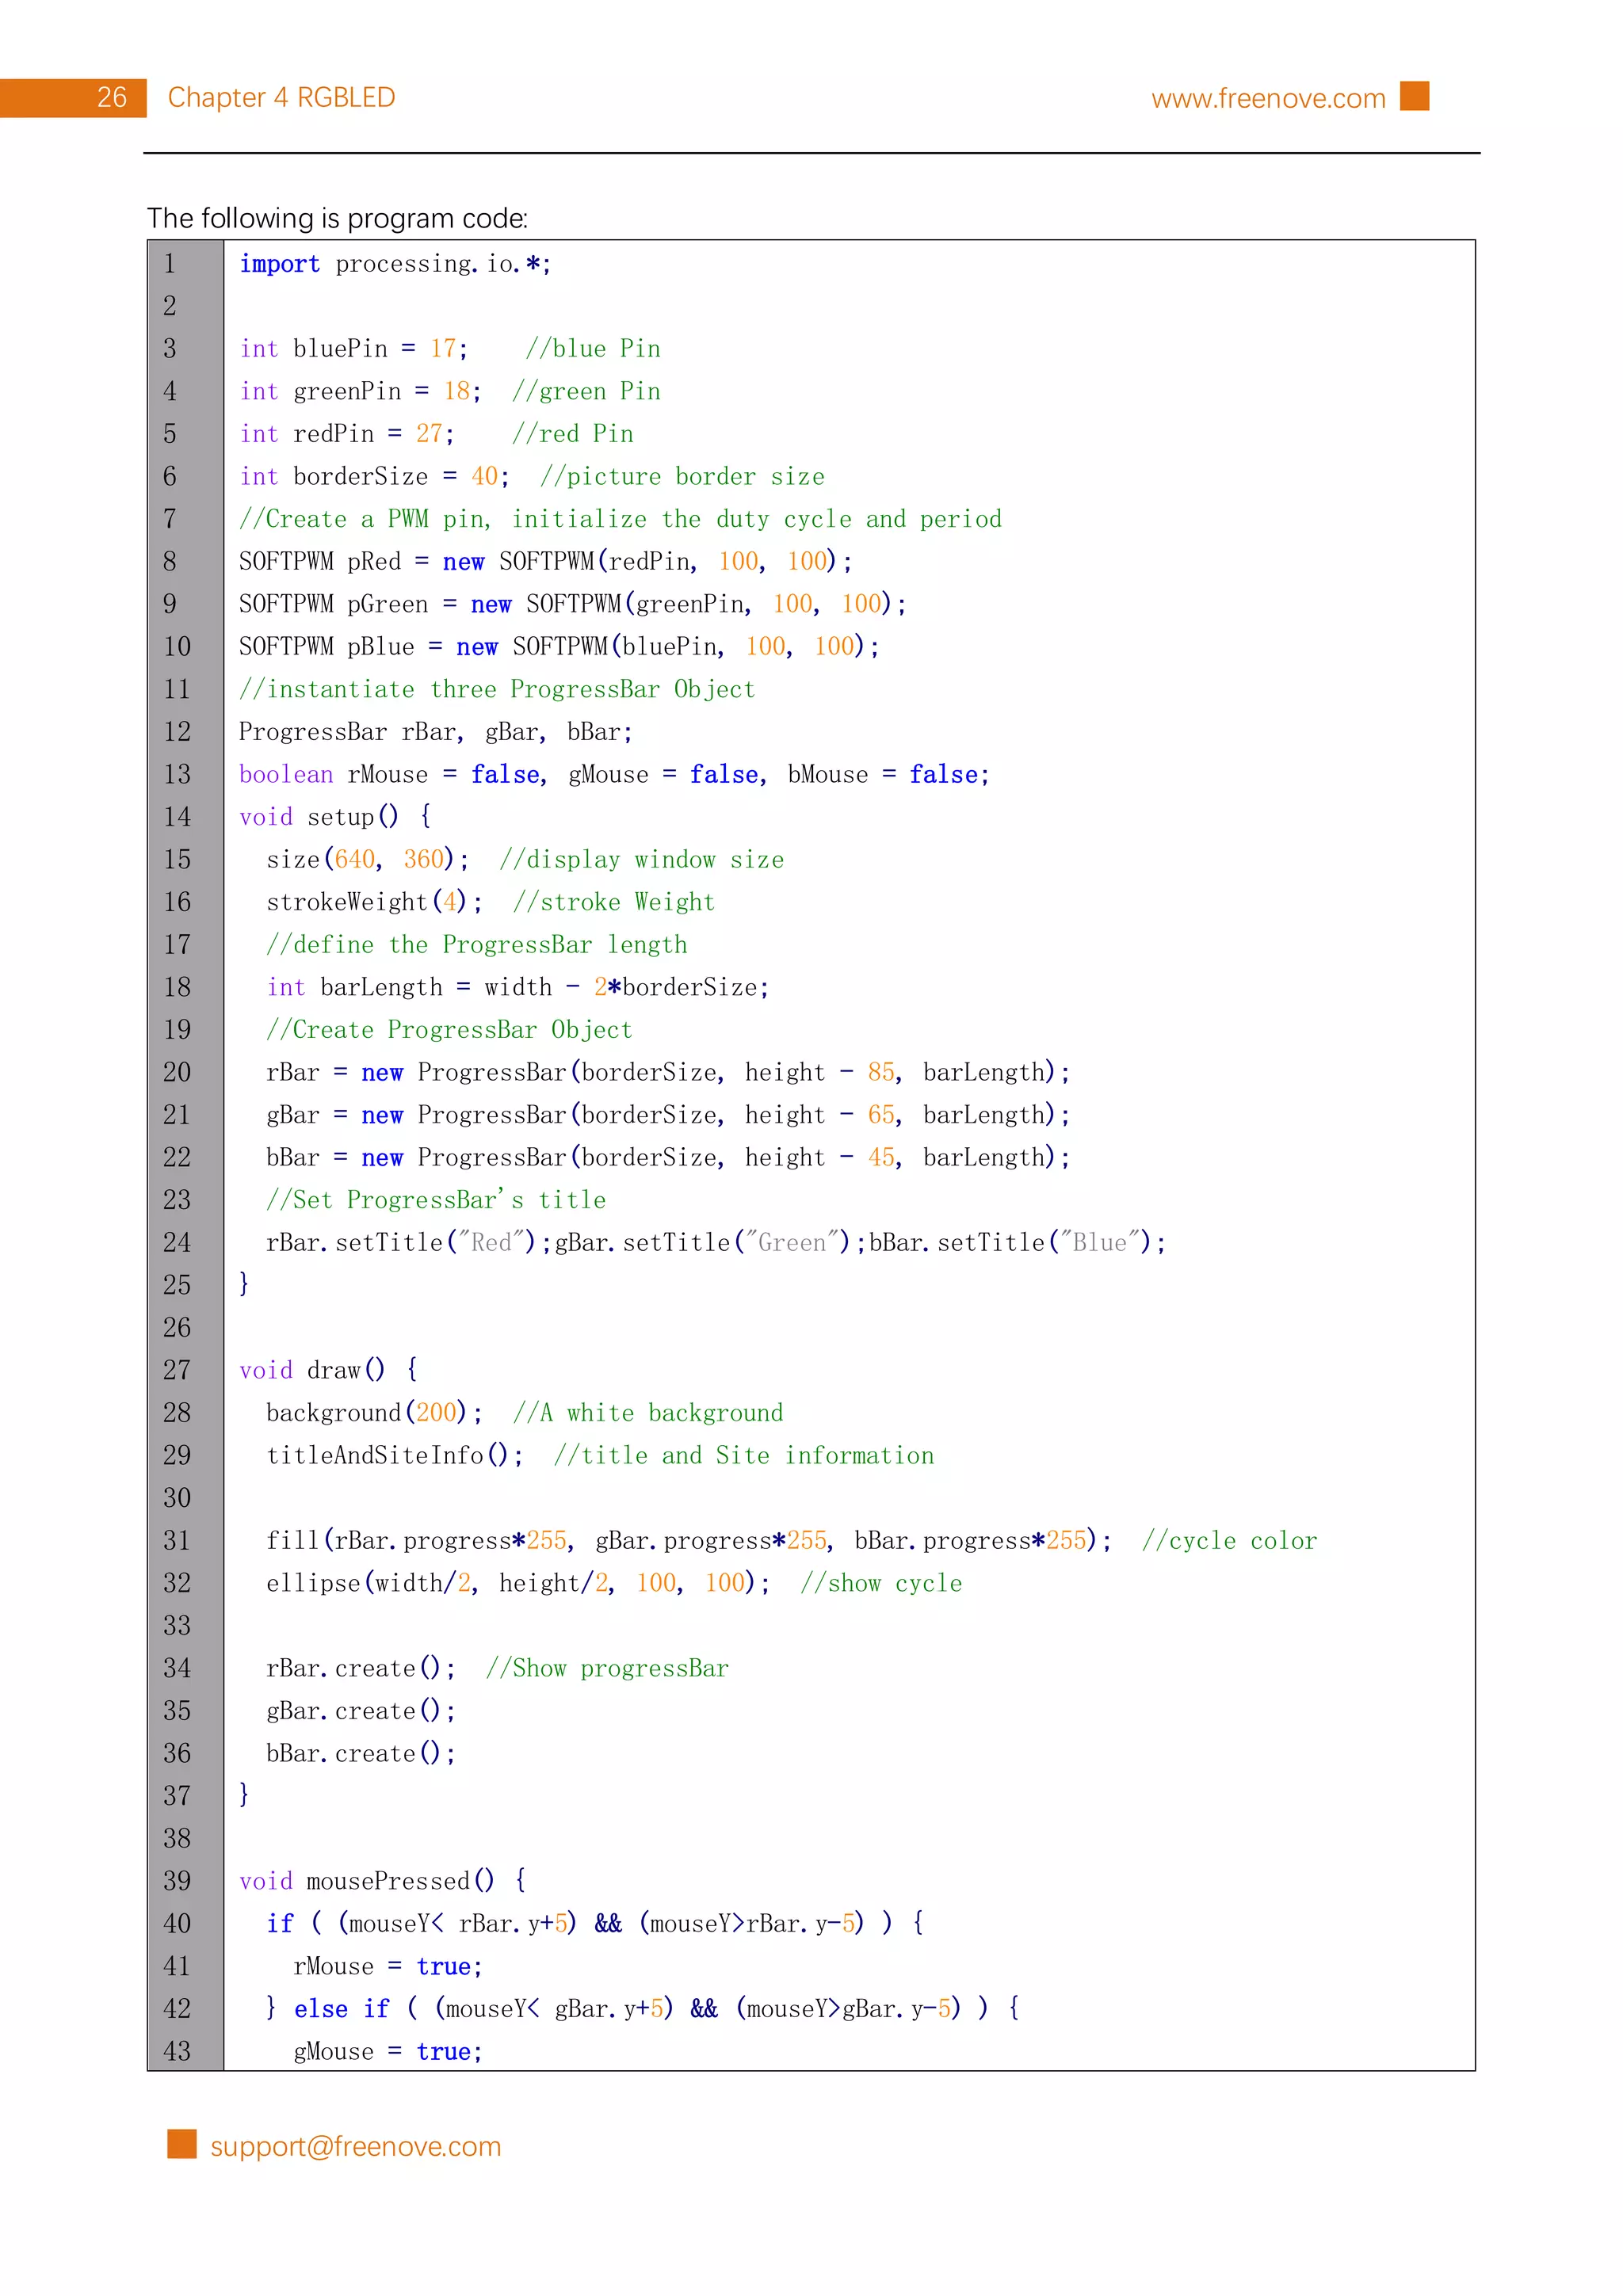This screenshot has height=2296, width=1623.
Task: Select line 'rBar = new ProgressBar(borderSize, height - 85'
Action: click(x=581, y=1072)
